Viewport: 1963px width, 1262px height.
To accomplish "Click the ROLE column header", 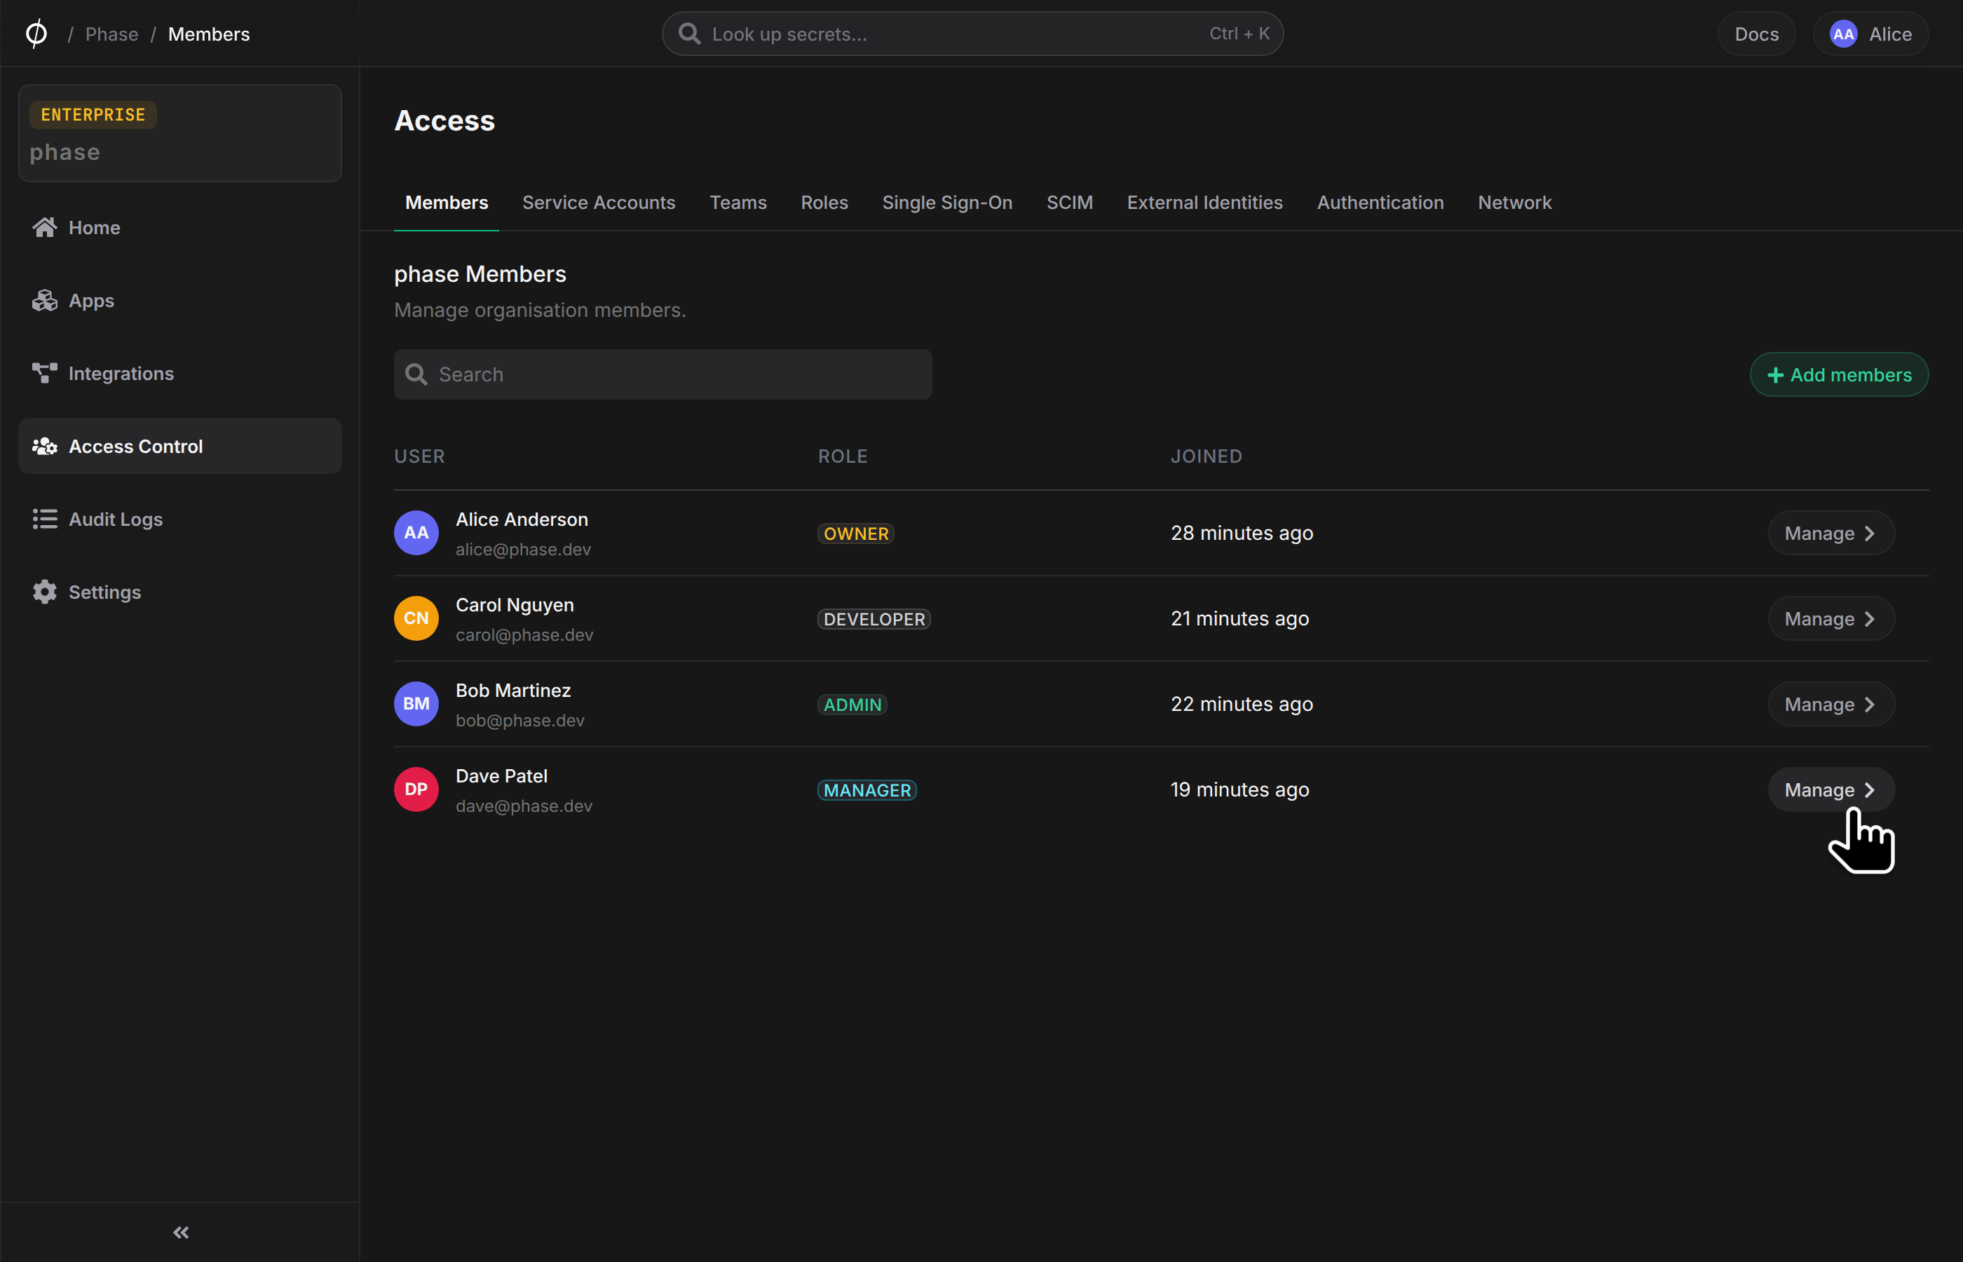I will click(842, 456).
